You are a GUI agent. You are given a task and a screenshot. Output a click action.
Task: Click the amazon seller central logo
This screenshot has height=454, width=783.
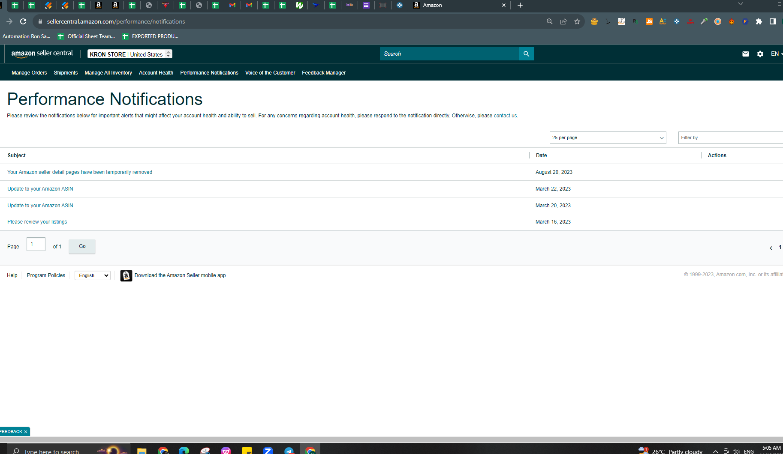[x=42, y=54]
